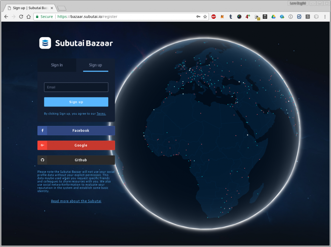The height and width of the screenshot is (247, 331).
Task: Click the 'Lars Boglid' profile button
Action: [x=298, y=3]
